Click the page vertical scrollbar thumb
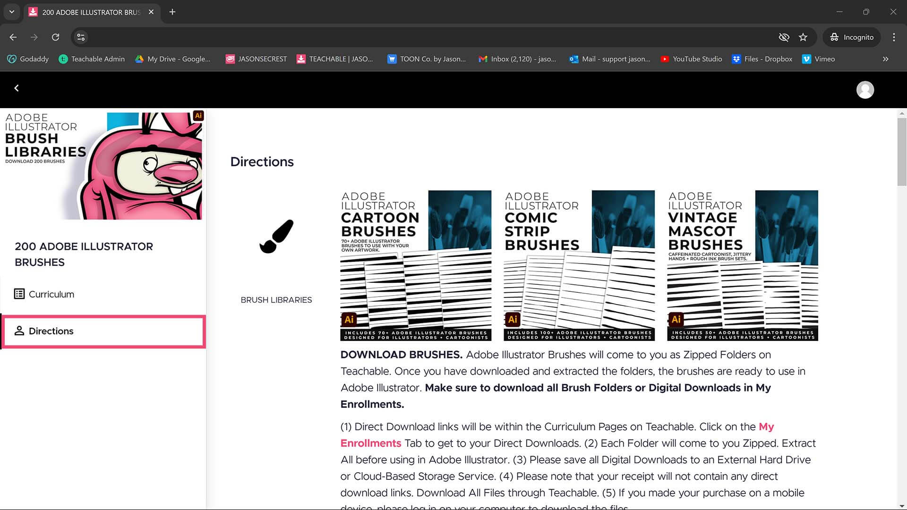The width and height of the screenshot is (907, 510). (902, 151)
